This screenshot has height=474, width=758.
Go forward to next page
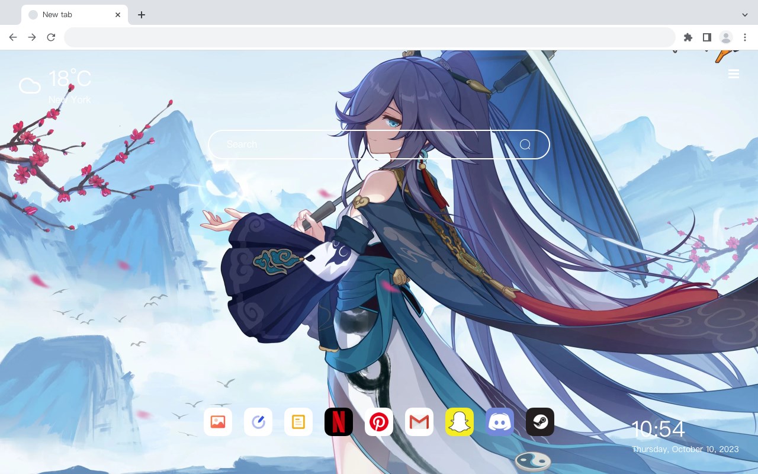32,37
